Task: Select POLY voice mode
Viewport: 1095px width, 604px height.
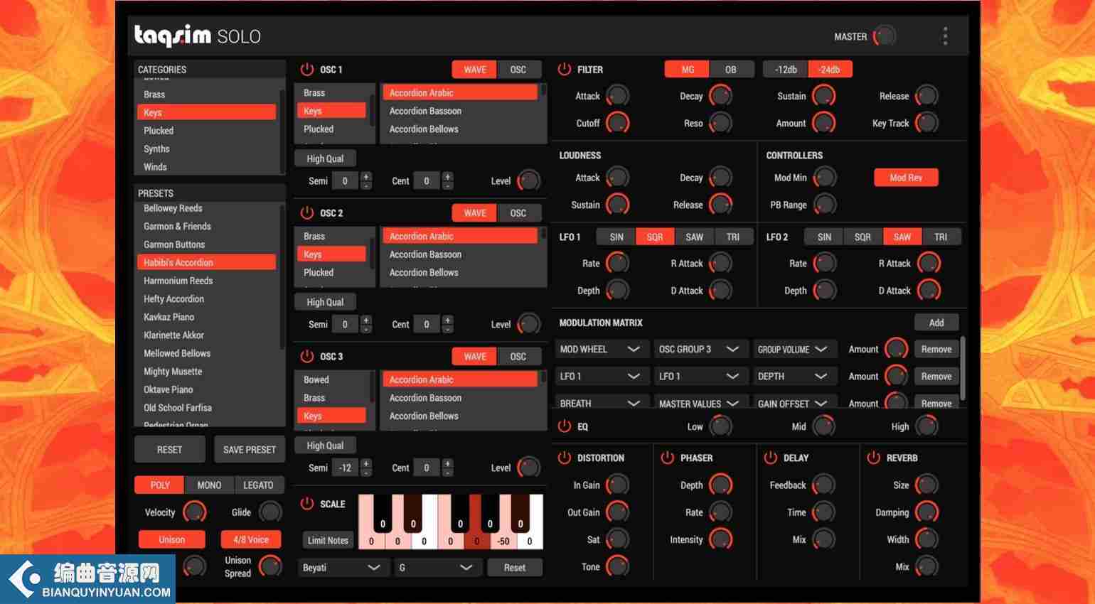Action: pos(160,485)
